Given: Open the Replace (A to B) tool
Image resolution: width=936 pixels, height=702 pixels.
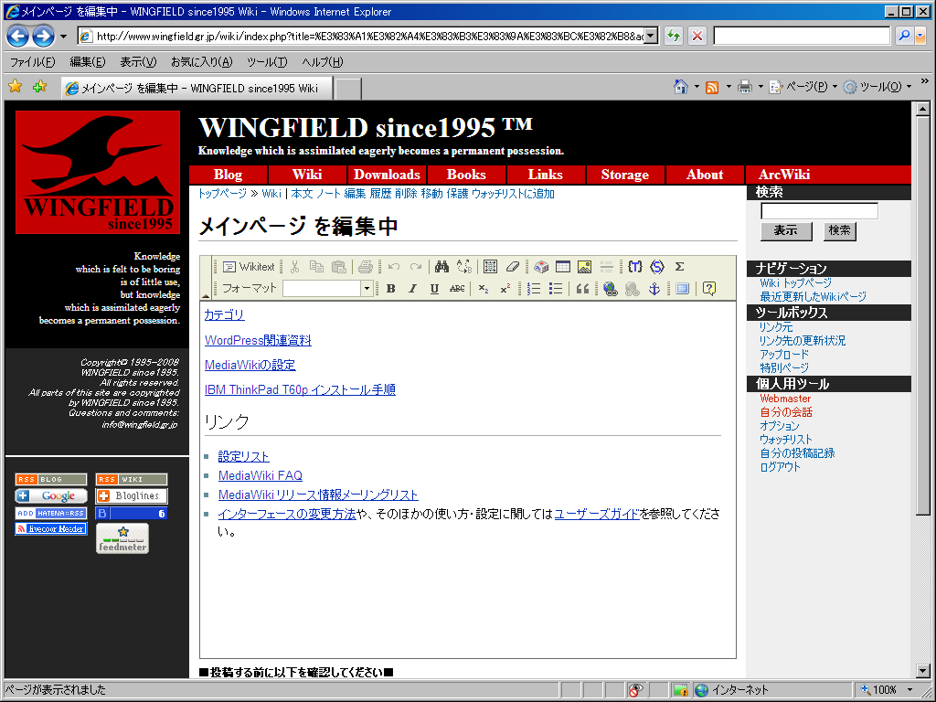Looking at the screenshot, I should coord(463,267).
